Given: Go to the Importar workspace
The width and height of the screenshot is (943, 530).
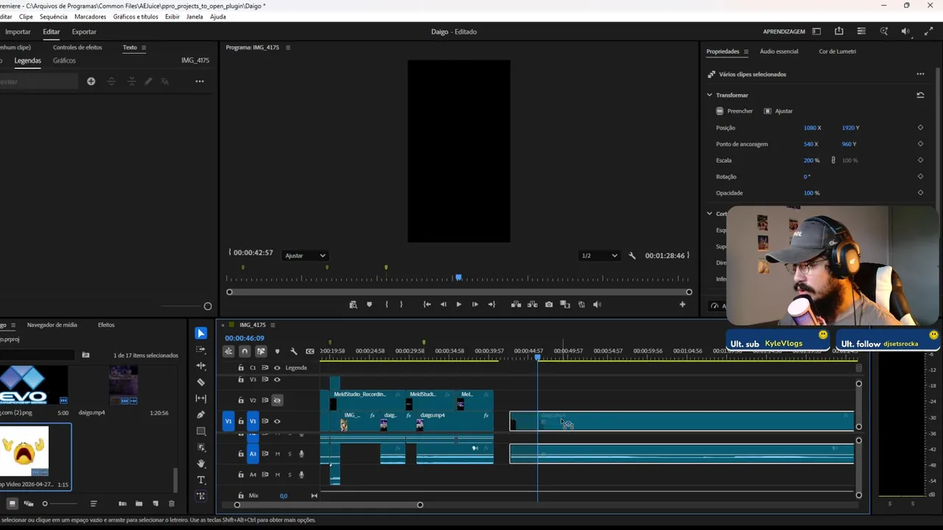Looking at the screenshot, I should [18, 32].
